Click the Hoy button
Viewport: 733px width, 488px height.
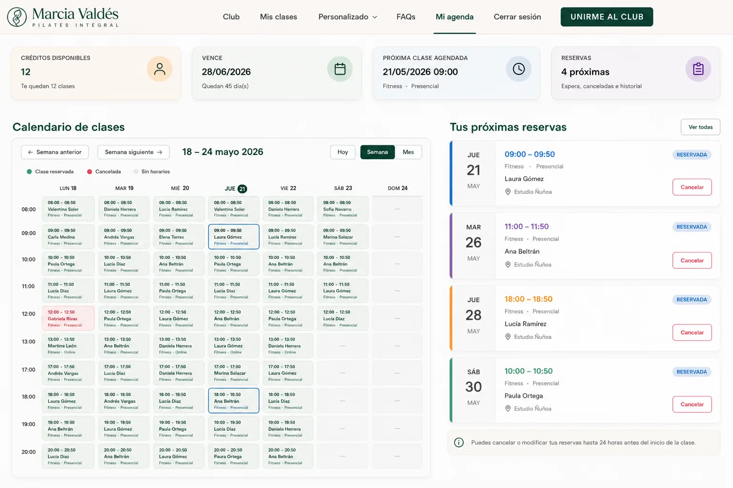click(343, 152)
